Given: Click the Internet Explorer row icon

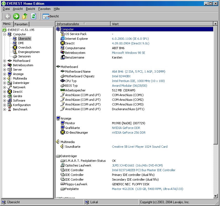Looking at the screenshot, I should pos(63,38).
